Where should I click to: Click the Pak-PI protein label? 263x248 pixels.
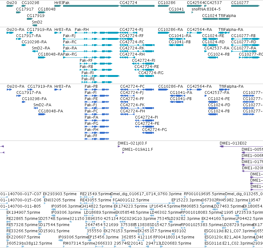pyautogui.click(x=91, y=92)
